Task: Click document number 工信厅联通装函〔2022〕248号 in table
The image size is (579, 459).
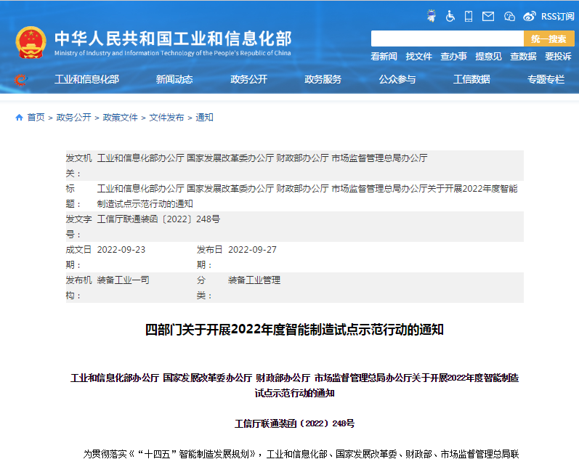Action: point(158,219)
